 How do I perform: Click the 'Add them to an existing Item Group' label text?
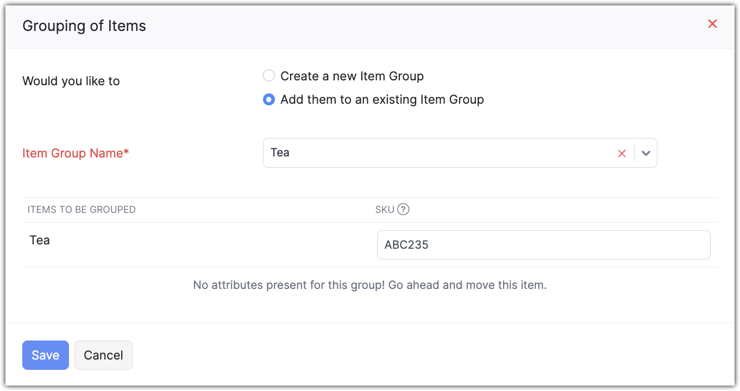[x=381, y=100]
